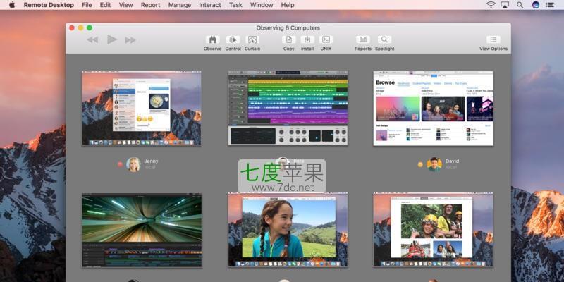Image resolution: width=564 pixels, height=282 pixels.
Task: Click the play cycle button
Action: tap(112, 39)
